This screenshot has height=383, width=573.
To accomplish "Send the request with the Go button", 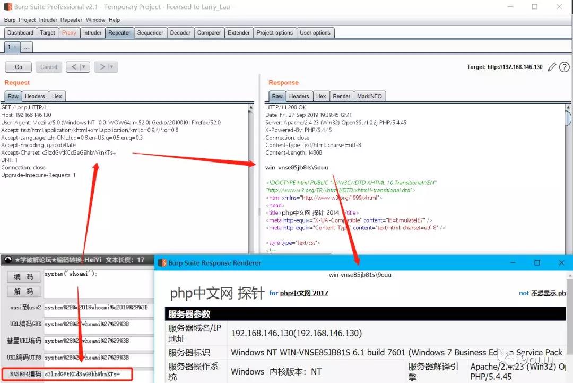I will pos(18,67).
